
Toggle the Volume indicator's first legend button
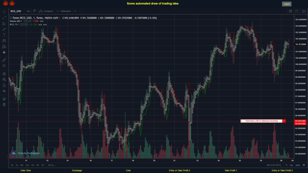click(x=25, y=21)
